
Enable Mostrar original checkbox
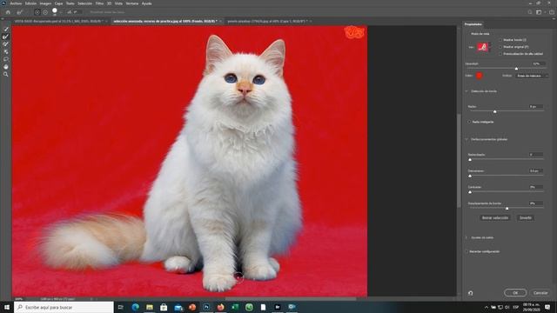coord(500,47)
